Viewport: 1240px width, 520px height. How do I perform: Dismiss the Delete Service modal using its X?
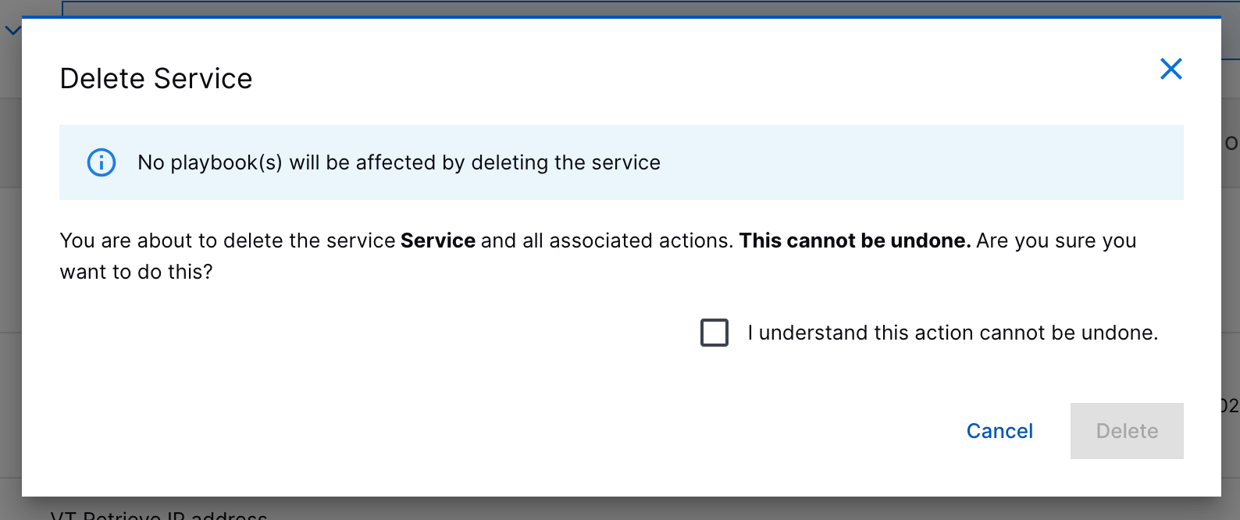pos(1171,69)
